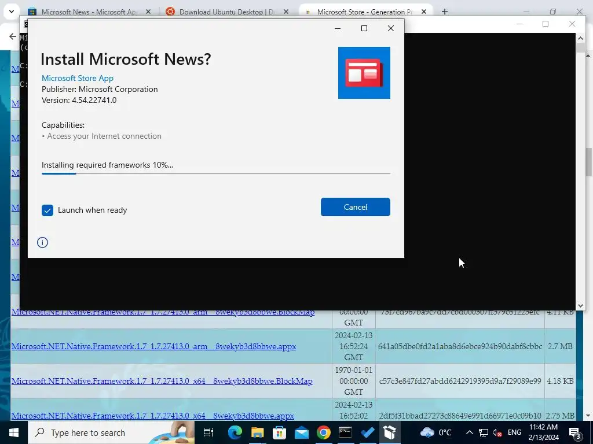
Task: Switch to Command Prompt in taskbar
Action: click(345, 432)
